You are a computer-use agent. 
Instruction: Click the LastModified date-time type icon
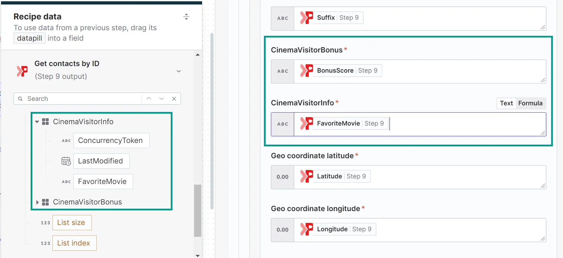(66, 161)
